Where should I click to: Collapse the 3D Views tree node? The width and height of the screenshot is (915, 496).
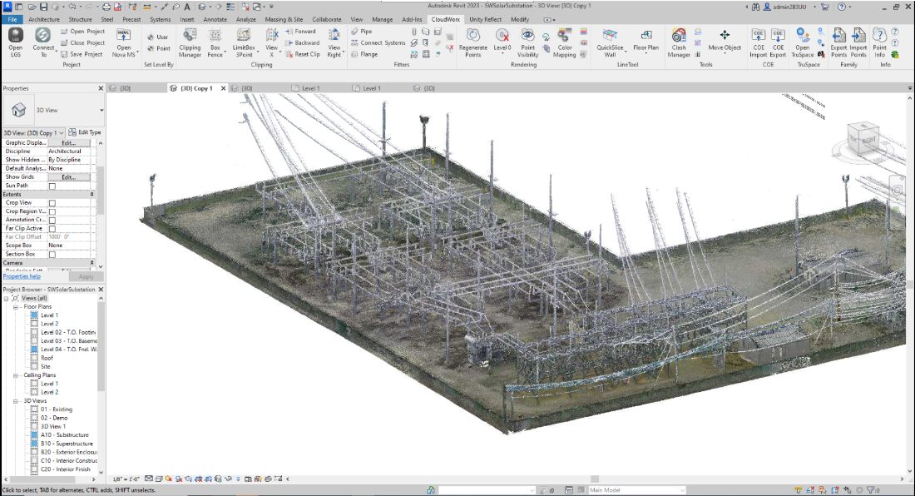coord(16,401)
